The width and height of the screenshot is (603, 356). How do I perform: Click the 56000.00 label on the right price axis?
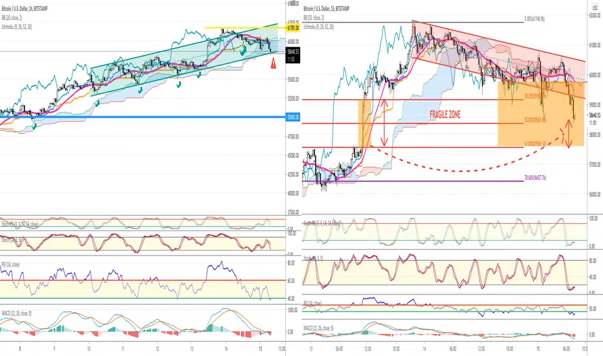pos(595,195)
